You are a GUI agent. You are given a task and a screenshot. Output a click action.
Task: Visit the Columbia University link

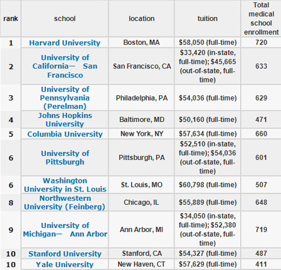(65, 134)
